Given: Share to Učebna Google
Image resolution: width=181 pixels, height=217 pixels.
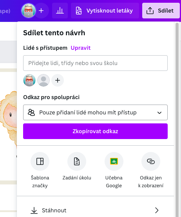Looking at the screenshot, I should coord(114,161).
